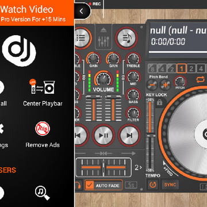
Task: Click the track progress bar under time
Action: tap(178, 52)
